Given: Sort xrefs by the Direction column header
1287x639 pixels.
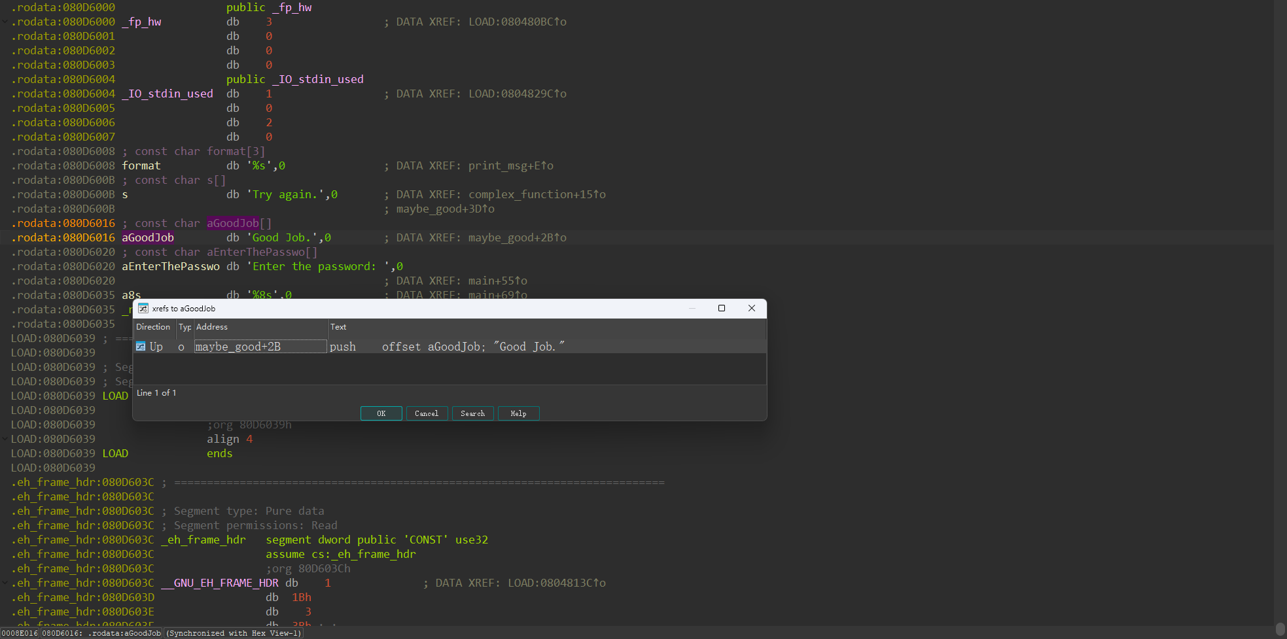Looking at the screenshot, I should tap(154, 327).
